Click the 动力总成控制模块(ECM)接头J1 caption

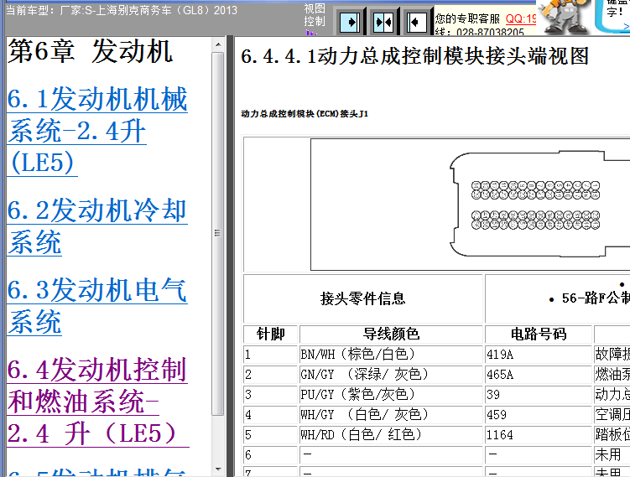point(305,114)
